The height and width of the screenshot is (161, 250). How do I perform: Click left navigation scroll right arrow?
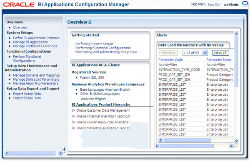(x=60, y=153)
